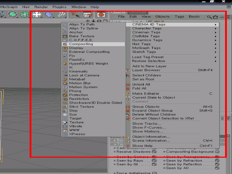Open the Tags menu in Objects panel
Image resolution: width=232 pixels, height=174 pixels.
pyautogui.click(x=179, y=17)
